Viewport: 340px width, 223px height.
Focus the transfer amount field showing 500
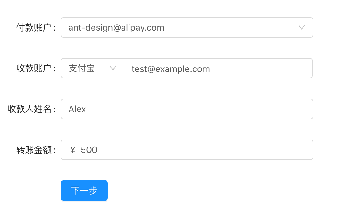[187, 150]
